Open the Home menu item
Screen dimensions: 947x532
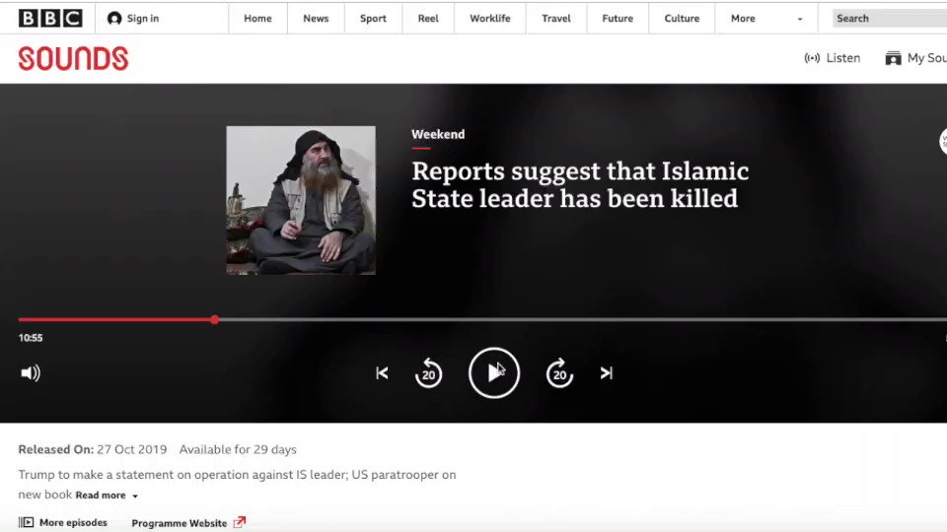tap(257, 19)
